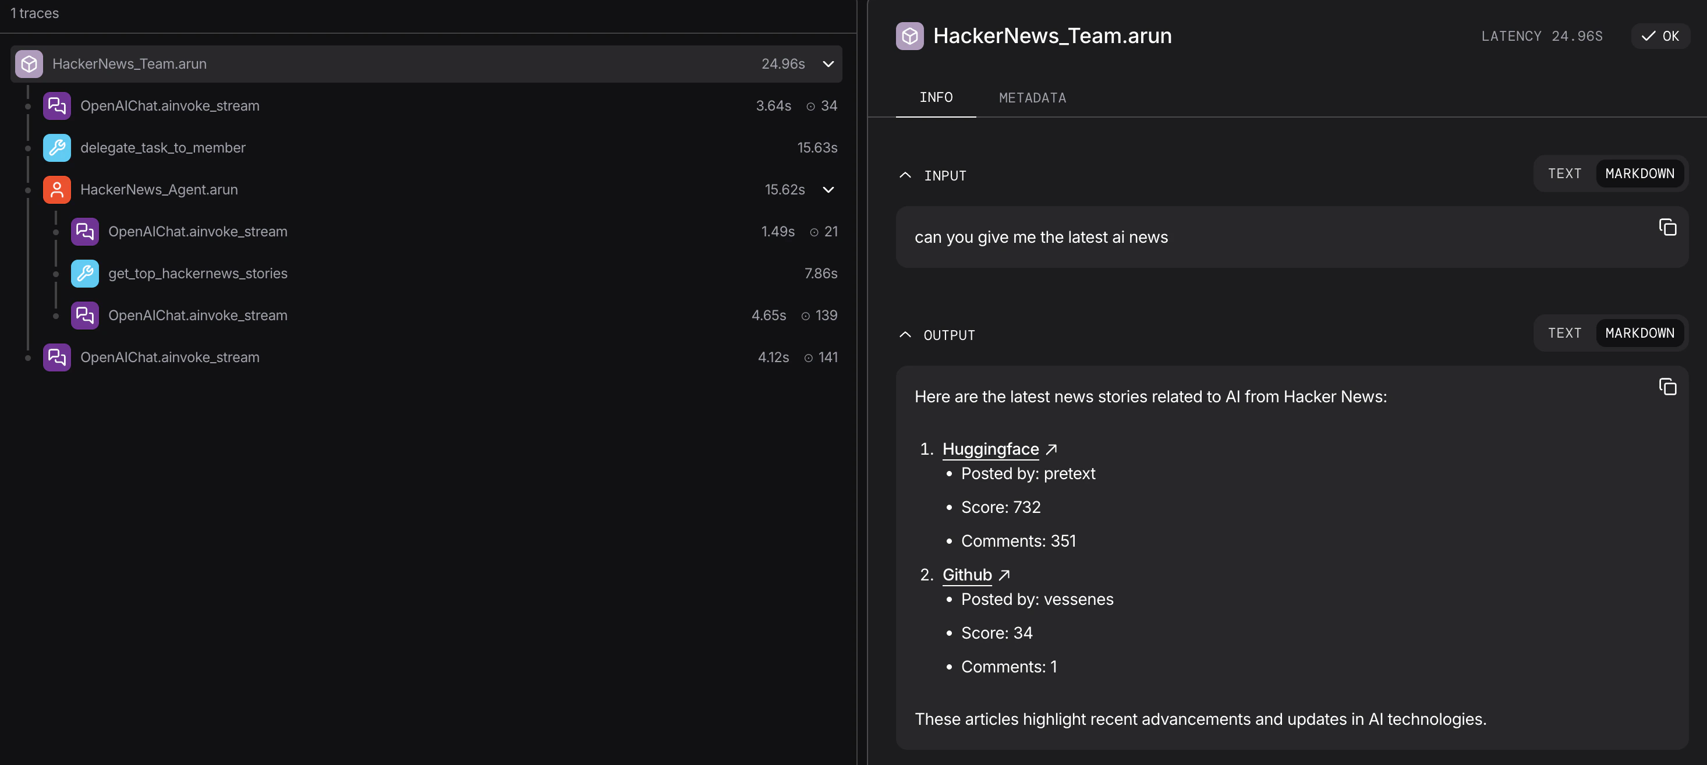This screenshot has width=1707, height=765.
Task: Select the OpenAIChat.ainvoke_stream span taking 4.65s
Action: coord(197,316)
